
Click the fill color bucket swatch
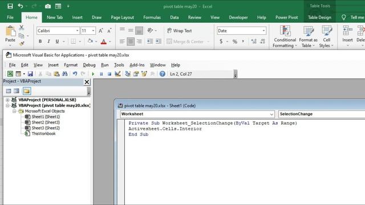click(90, 42)
